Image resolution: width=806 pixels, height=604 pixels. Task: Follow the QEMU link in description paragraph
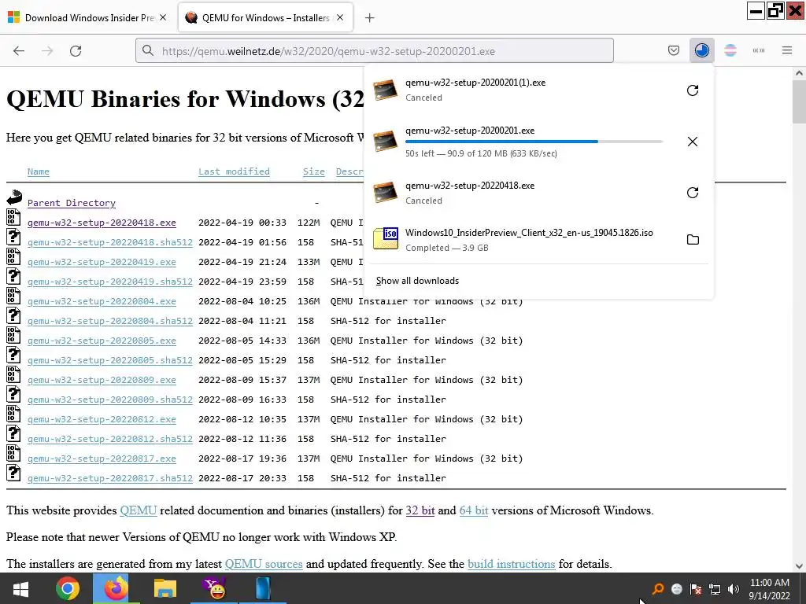pyautogui.click(x=139, y=510)
